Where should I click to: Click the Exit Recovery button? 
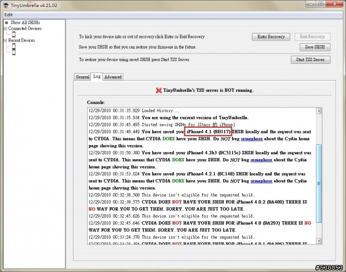312,37
